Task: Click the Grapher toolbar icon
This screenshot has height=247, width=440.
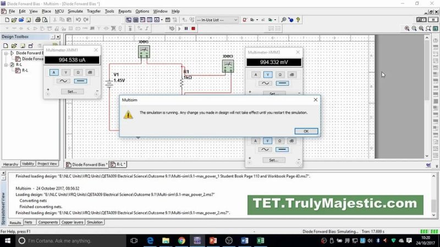Action: pos(157,20)
